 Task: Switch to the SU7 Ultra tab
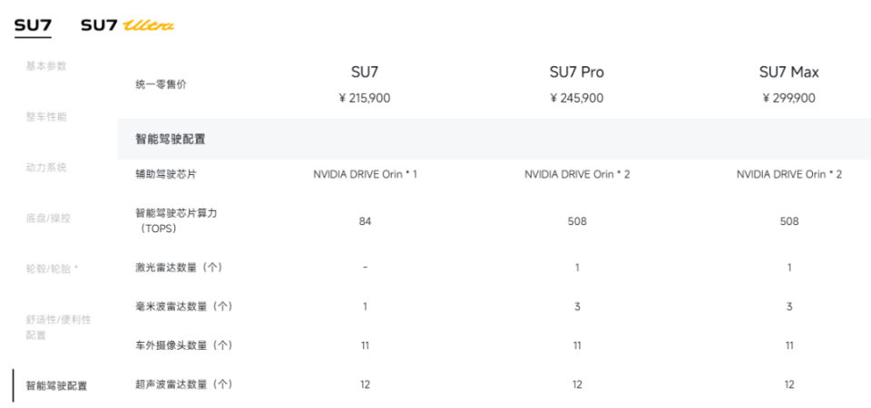click(x=127, y=25)
